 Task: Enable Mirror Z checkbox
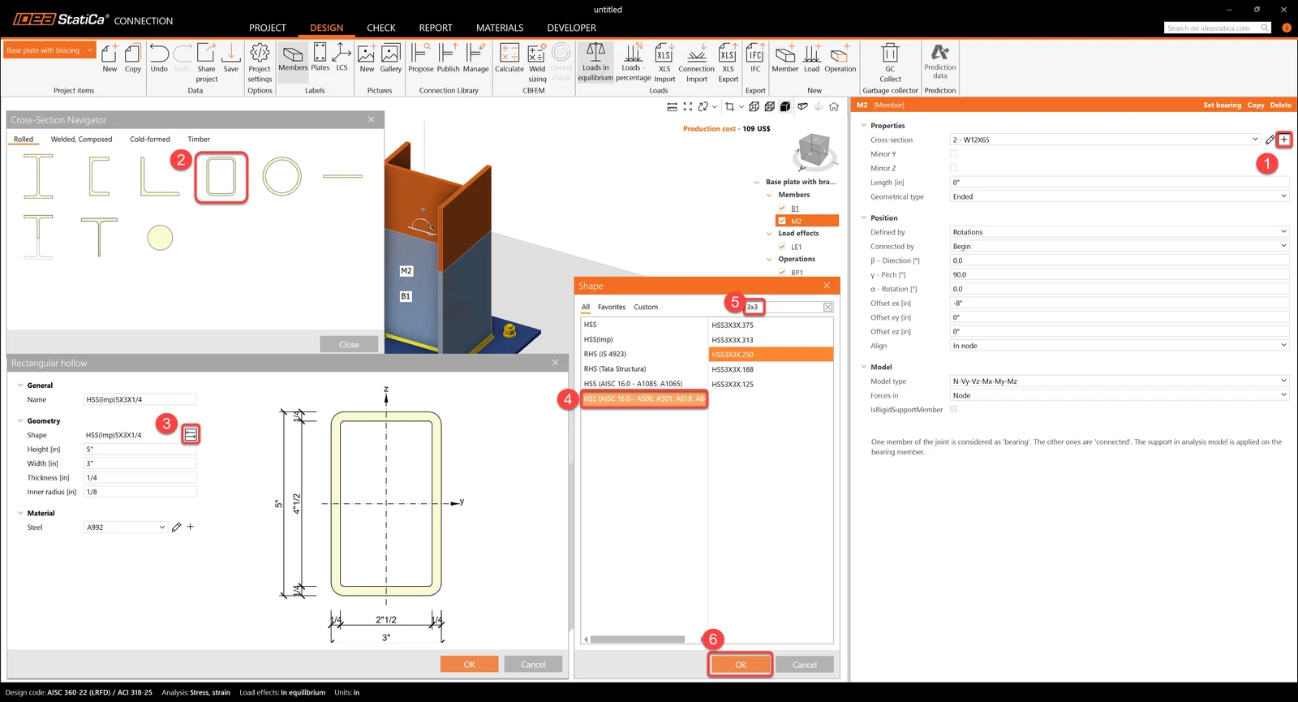(x=953, y=168)
